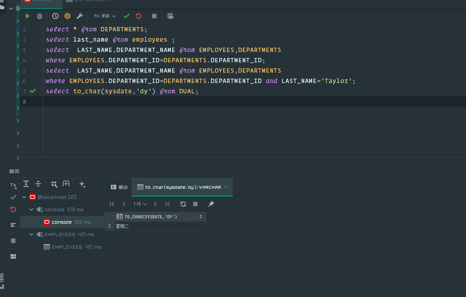The image size is (466, 297).
Task: Open query history clock icon
Action: pos(55,16)
